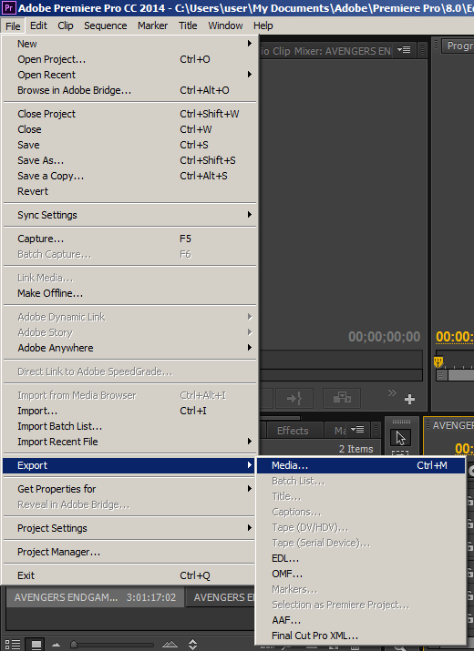The height and width of the screenshot is (651, 474).
Task: Open the Marker menu
Action: tap(152, 25)
